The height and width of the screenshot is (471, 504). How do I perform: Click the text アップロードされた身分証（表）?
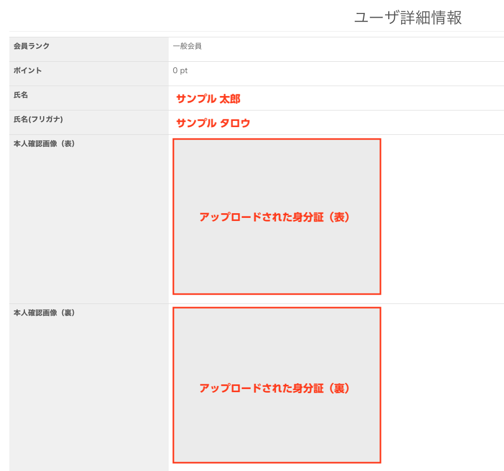tap(275, 217)
